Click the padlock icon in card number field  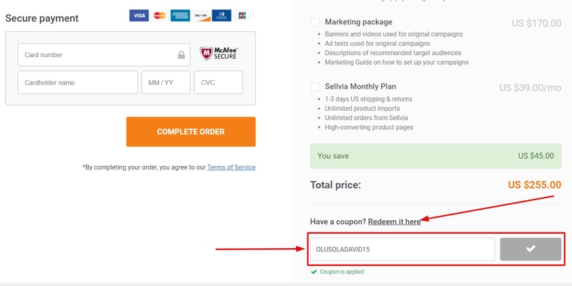[182, 55]
